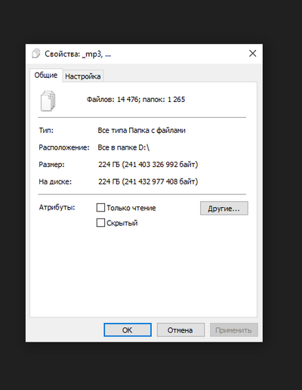Click the На диске size value
Screen dimensions: 302x390
coord(148,181)
